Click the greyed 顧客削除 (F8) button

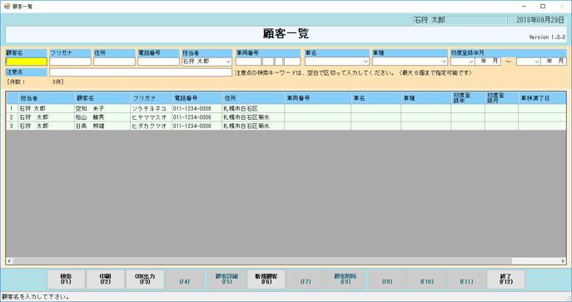coord(345,280)
